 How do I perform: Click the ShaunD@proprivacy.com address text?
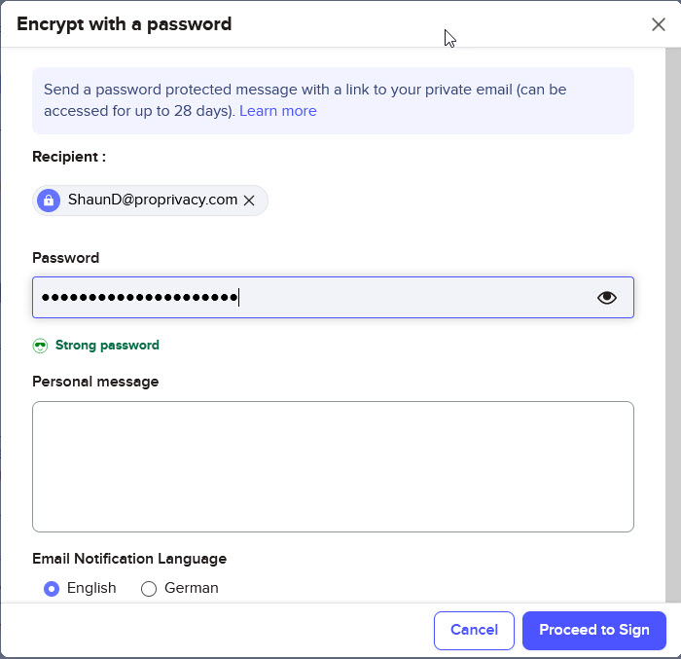(x=153, y=200)
